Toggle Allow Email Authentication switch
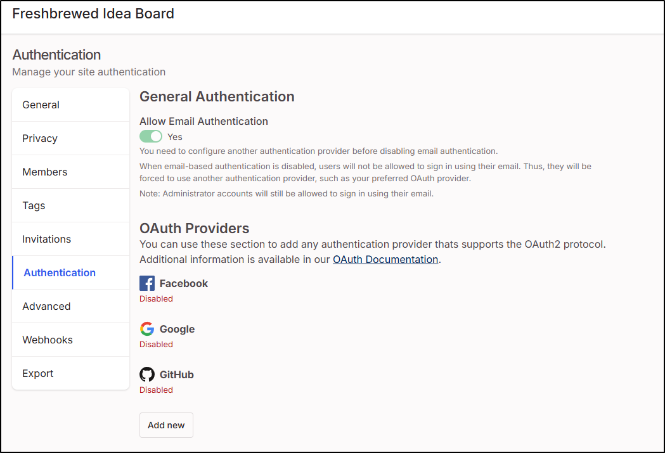The width and height of the screenshot is (665, 453). [x=150, y=136]
